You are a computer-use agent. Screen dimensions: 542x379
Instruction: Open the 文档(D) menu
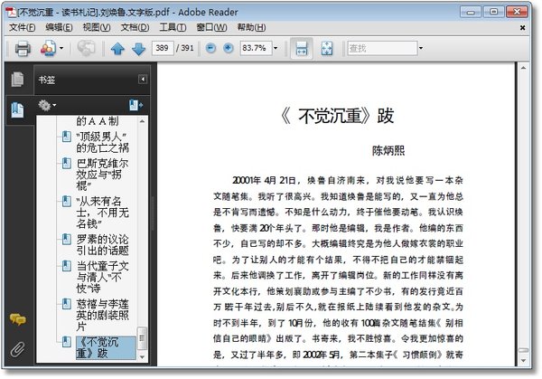[135, 27]
